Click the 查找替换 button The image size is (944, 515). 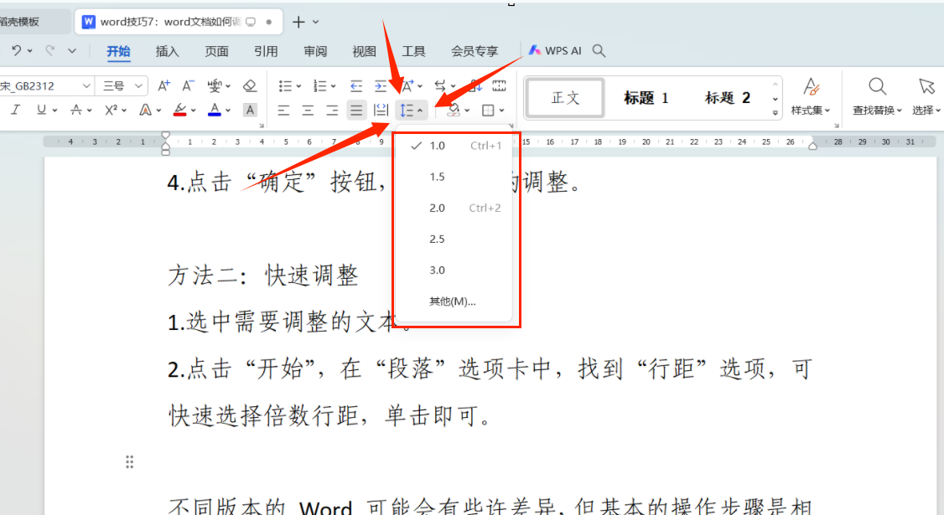[877, 96]
